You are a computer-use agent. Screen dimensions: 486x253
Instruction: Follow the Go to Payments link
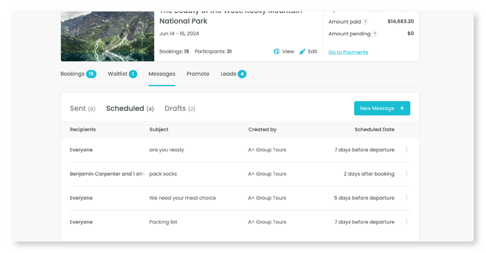pos(348,52)
